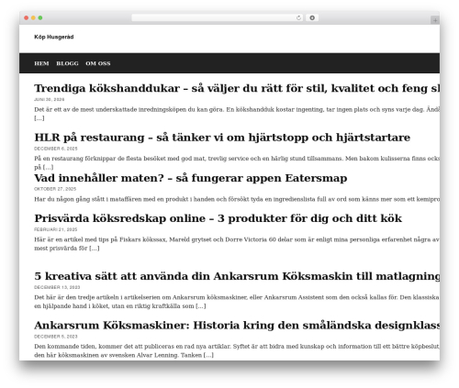The height and width of the screenshot is (388, 459).
Task: Open the HLR på restaurang article title
Action: coord(222,138)
